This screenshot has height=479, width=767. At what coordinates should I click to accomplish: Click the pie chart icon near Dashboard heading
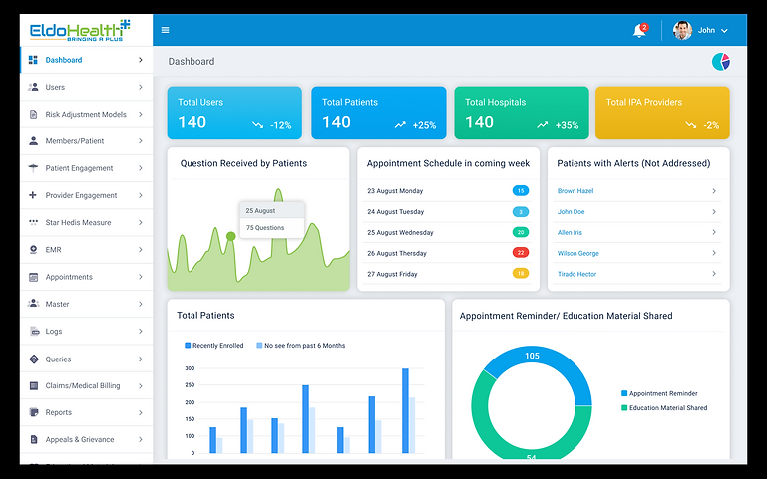[721, 62]
